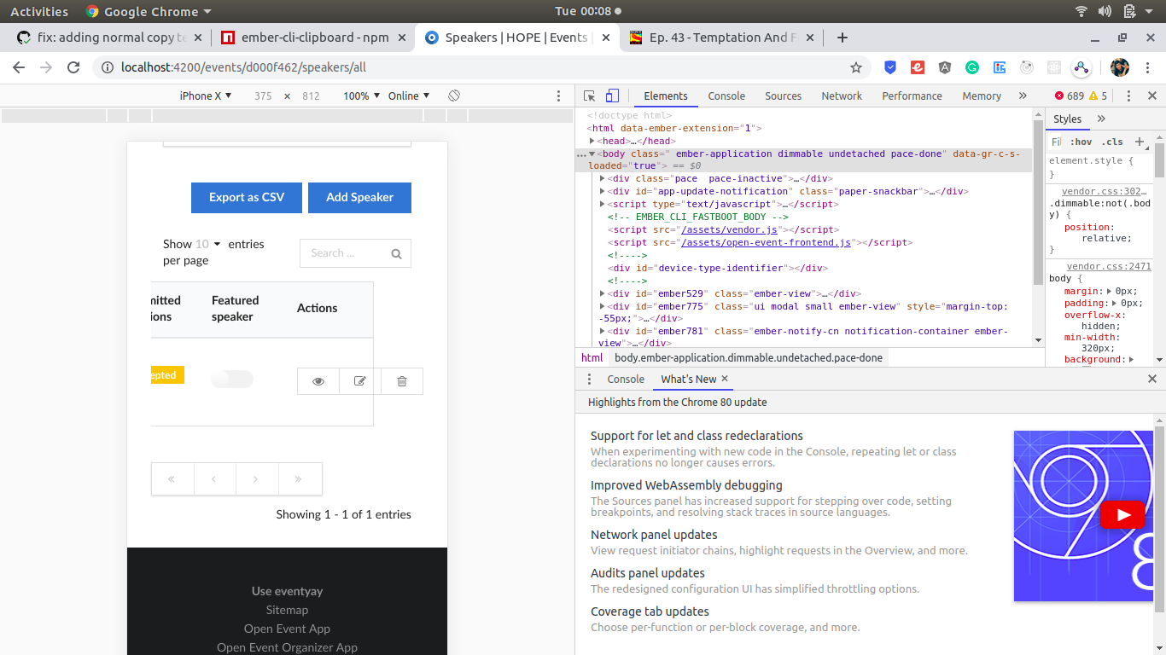The width and height of the screenshot is (1166, 655).
Task: Open the Ubuntu Activities overview
Action: [x=39, y=11]
